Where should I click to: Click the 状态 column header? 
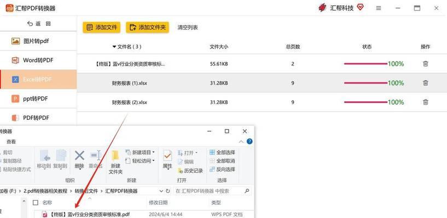tap(367, 47)
